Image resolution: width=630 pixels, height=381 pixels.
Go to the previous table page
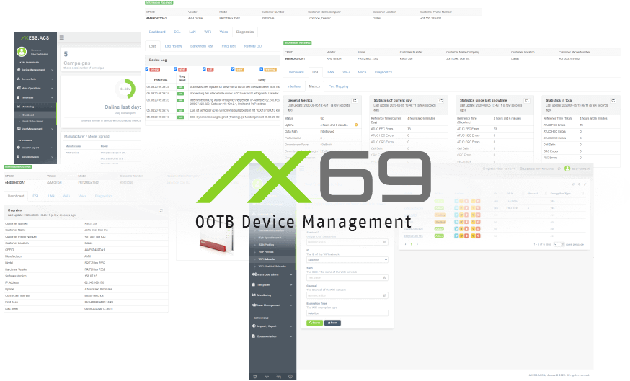pyautogui.click(x=405, y=244)
